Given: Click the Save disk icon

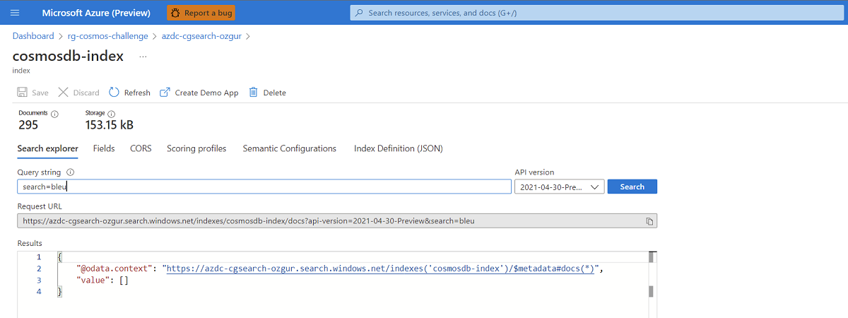Looking at the screenshot, I should [22, 93].
